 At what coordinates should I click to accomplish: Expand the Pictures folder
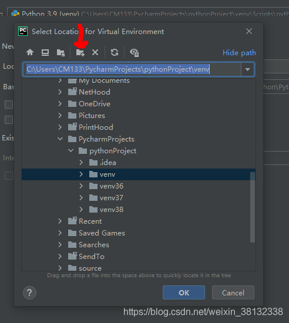[60, 116]
